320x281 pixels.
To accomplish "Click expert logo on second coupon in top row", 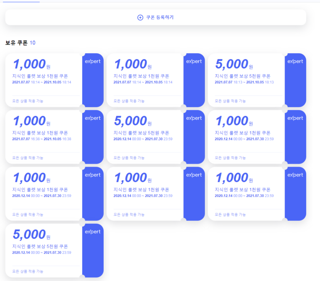I will (x=194, y=61).
